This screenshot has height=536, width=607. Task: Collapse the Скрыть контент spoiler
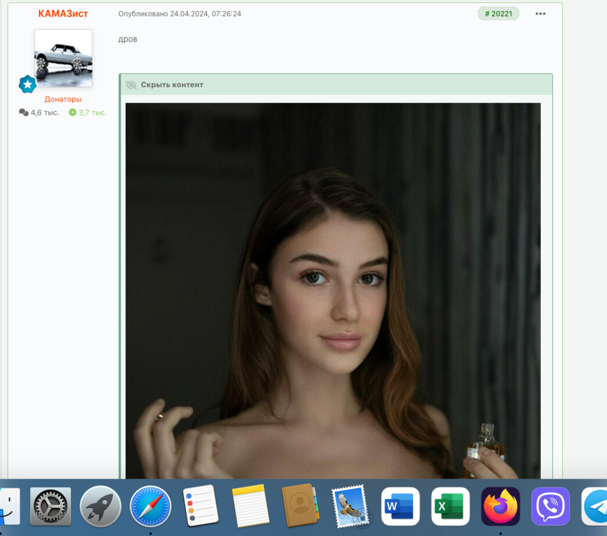point(172,85)
